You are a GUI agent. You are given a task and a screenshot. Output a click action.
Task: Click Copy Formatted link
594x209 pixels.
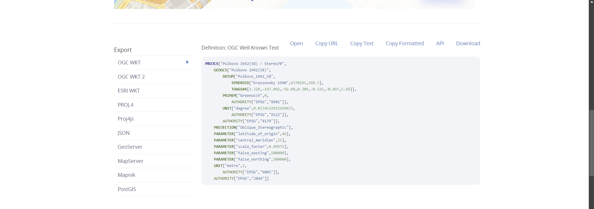pyautogui.click(x=405, y=43)
